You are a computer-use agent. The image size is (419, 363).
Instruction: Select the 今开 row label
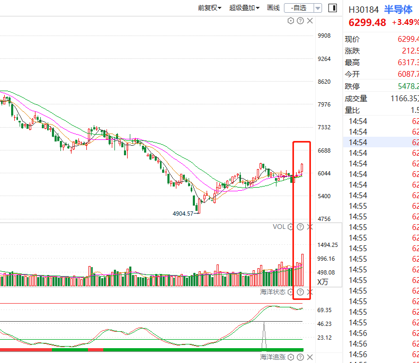(352, 74)
